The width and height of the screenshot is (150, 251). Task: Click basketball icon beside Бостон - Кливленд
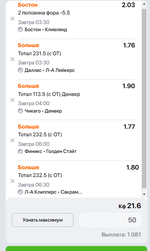20,29
